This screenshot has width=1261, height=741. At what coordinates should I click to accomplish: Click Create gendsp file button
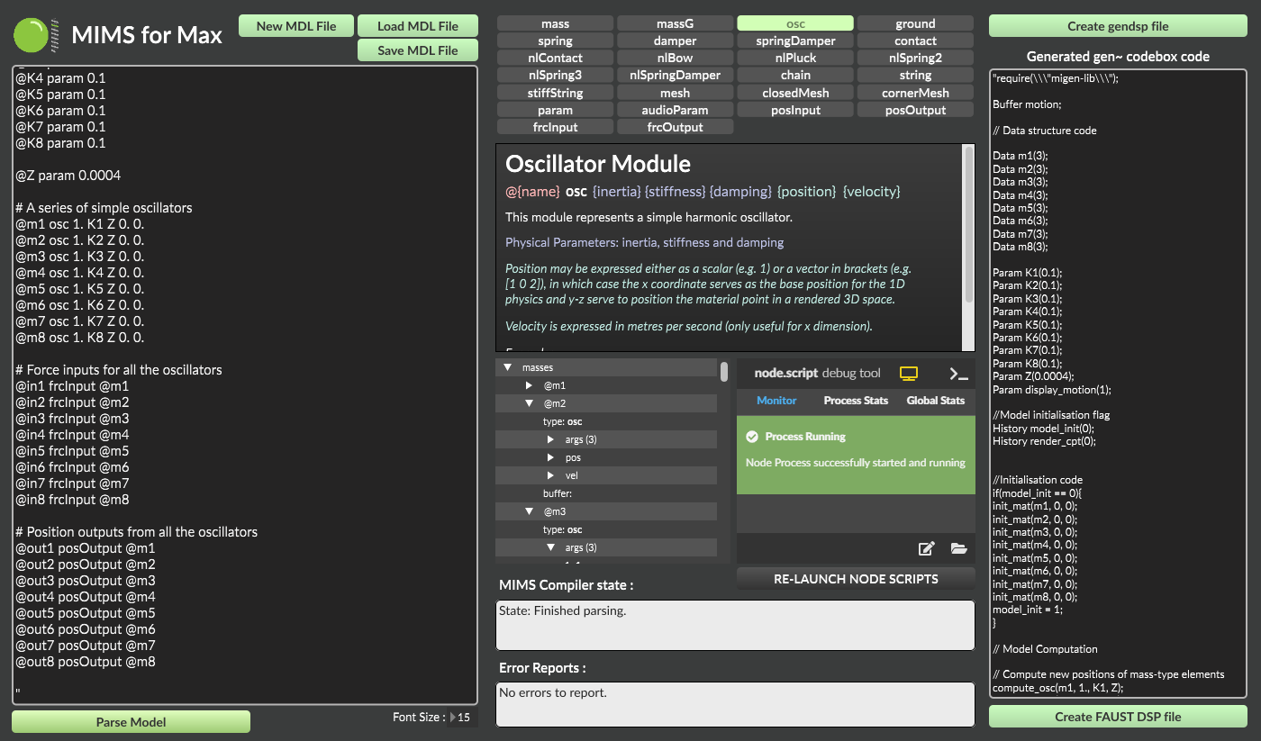[1118, 26]
